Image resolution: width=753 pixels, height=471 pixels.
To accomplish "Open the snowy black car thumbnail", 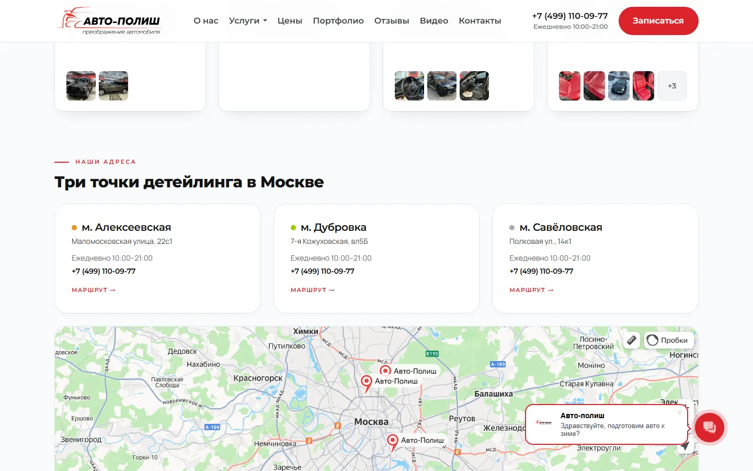I will coord(619,86).
